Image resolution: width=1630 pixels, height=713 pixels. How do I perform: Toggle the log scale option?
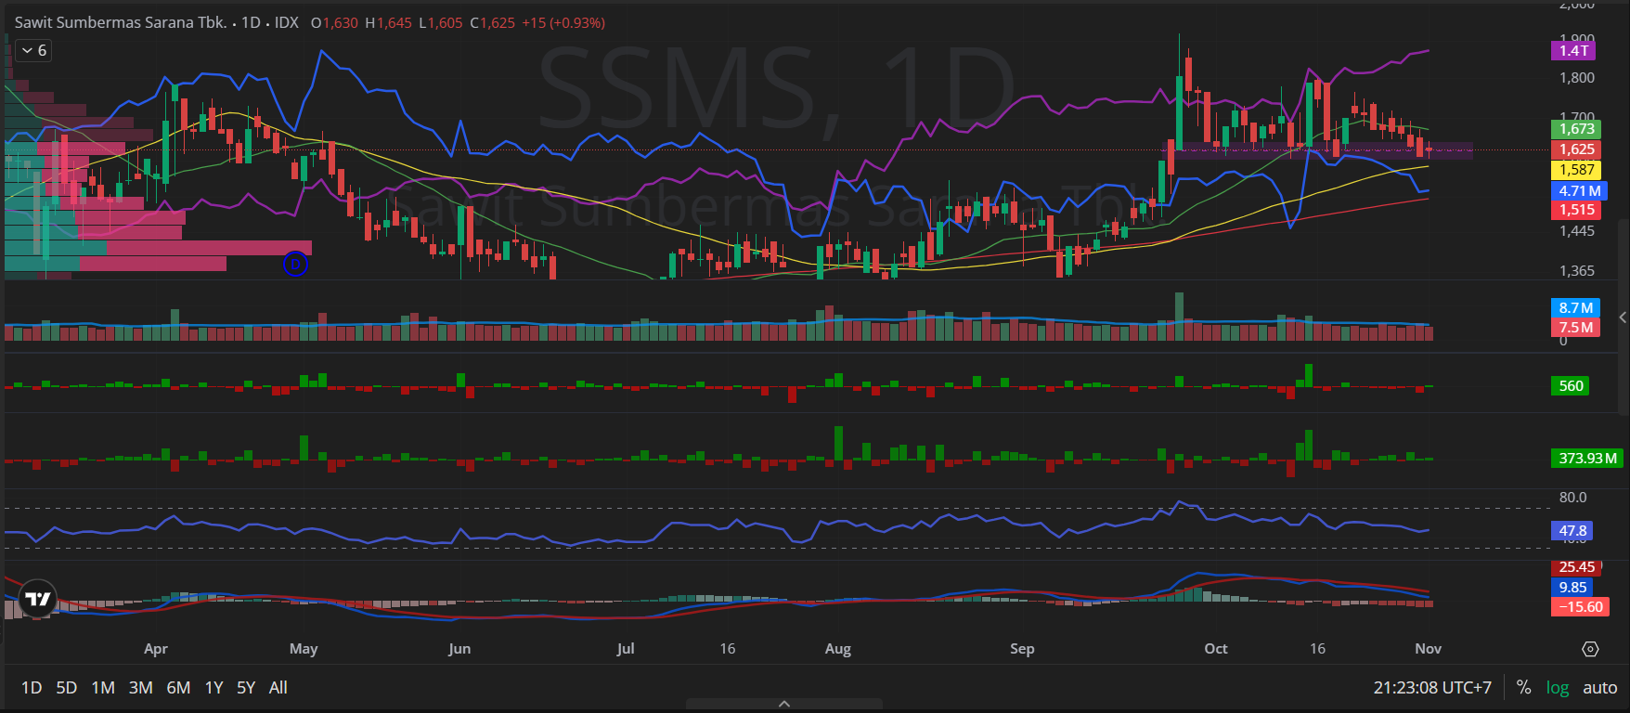pyautogui.click(x=1557, y=688)
